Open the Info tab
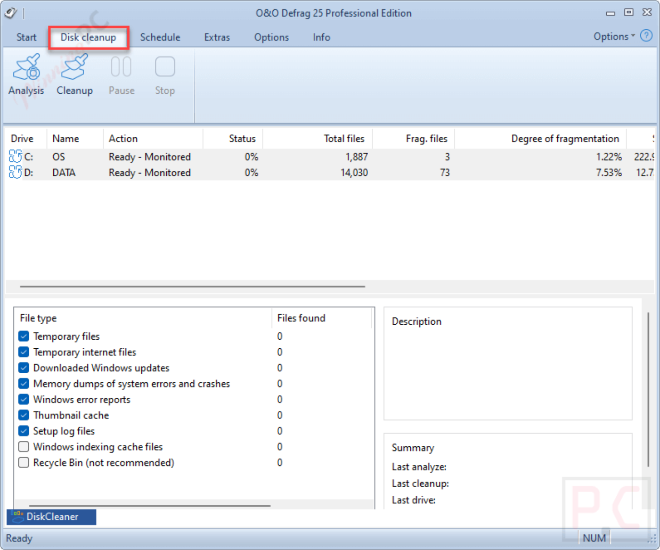Viewport: 660px width, 550px height. [x=321, y=37]
